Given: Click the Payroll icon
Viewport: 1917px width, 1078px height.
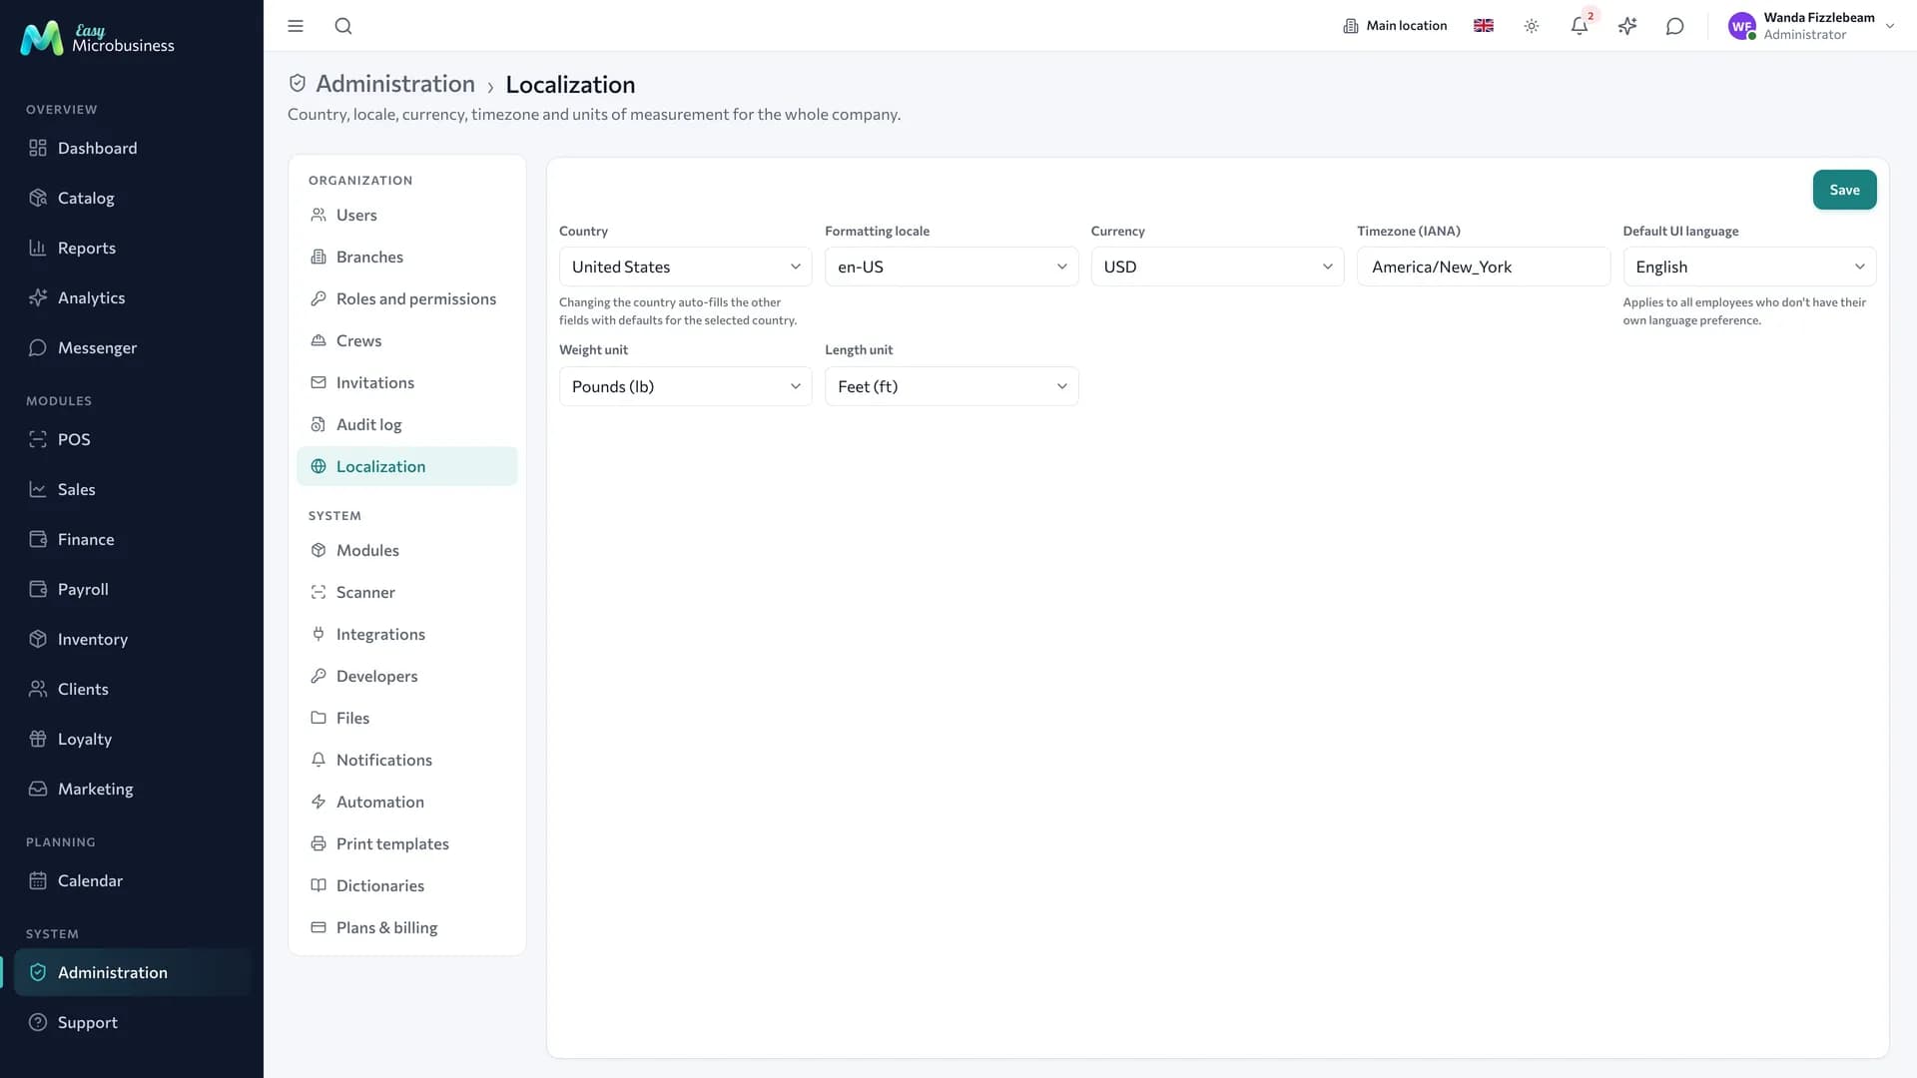Looking at the screenshot, I should (38, 589).
